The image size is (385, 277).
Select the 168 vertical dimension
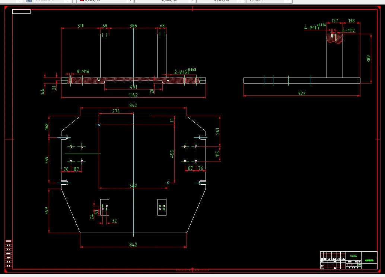46,126
